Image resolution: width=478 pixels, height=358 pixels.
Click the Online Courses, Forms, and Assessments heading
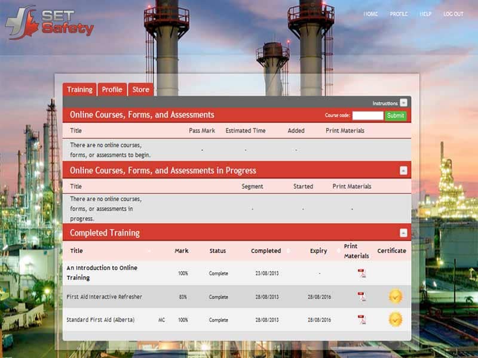pos(142,115)
